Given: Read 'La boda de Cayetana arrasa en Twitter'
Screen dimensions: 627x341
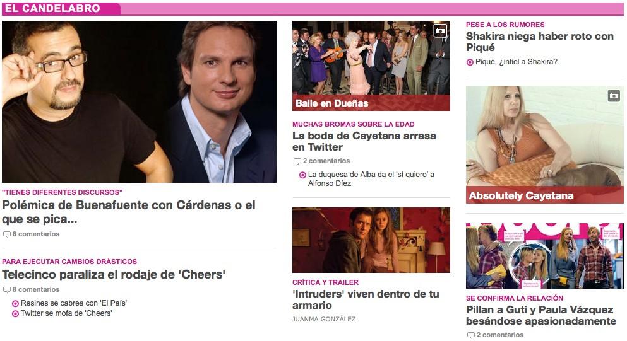Looking at the screenshot, I should pos(364,141).
